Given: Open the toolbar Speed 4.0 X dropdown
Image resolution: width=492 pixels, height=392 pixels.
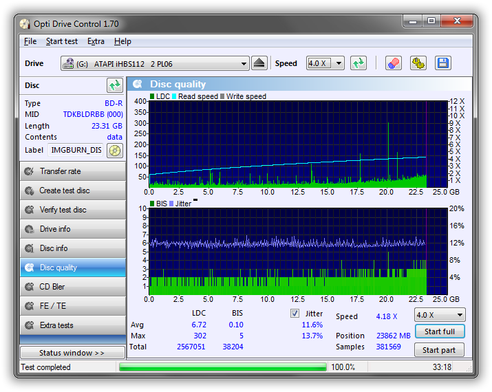Looking at the screenshot, I should [x=325, y=63].
